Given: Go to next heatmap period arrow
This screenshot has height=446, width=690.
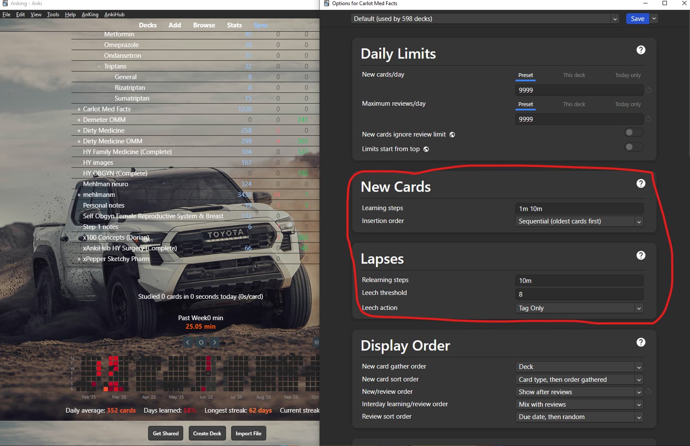Looking at the screenshot, I should coord(215,342).
